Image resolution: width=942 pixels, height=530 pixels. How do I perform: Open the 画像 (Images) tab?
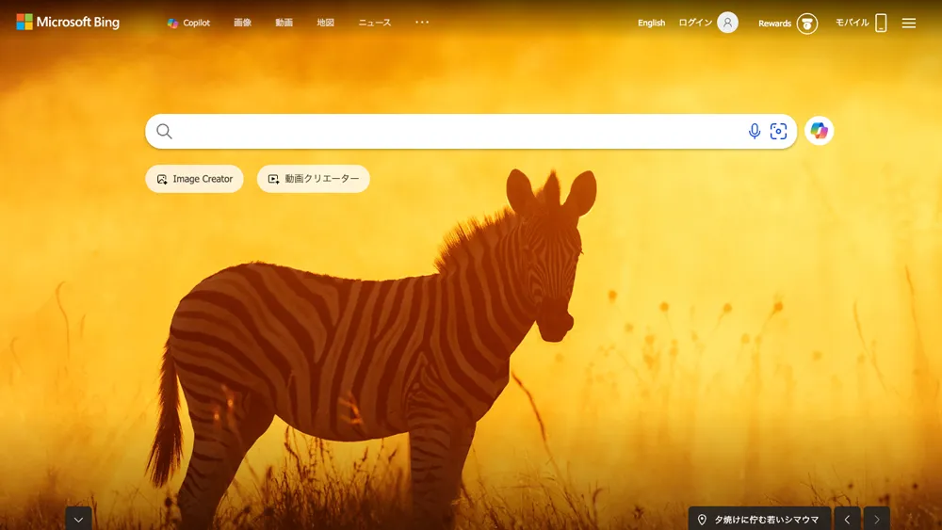pyautogui.click(x=243, y=23)
